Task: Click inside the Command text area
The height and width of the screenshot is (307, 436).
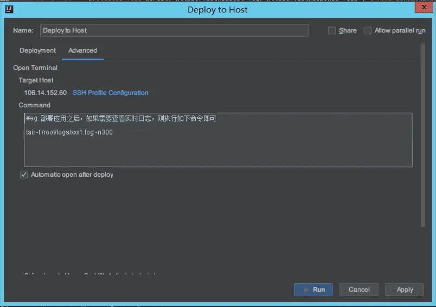Action: [218, 139]
